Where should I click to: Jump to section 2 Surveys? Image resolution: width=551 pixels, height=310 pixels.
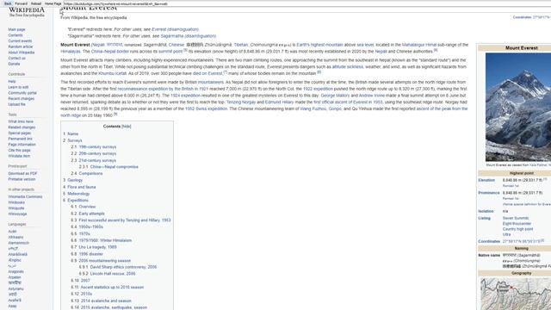72,140
